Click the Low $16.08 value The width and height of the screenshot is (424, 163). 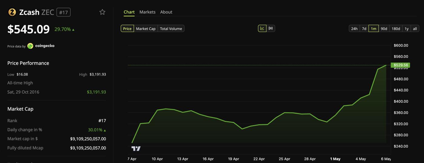tap(22, 74)
